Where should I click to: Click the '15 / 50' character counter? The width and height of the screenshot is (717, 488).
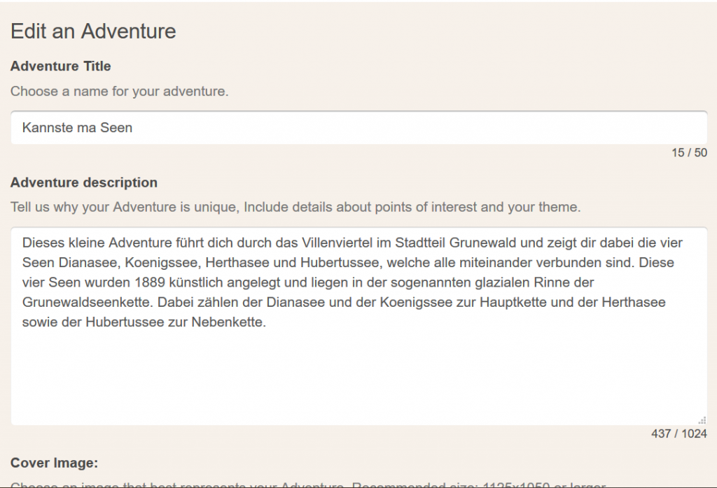click(x=690, y=152)
